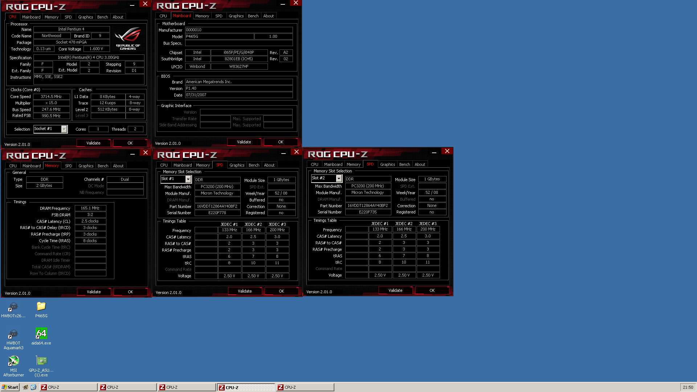Activate the fifth CPU-Z taskbar button
Image resolution: width=697 pixels, height=392 pixels.
(305, 387)
